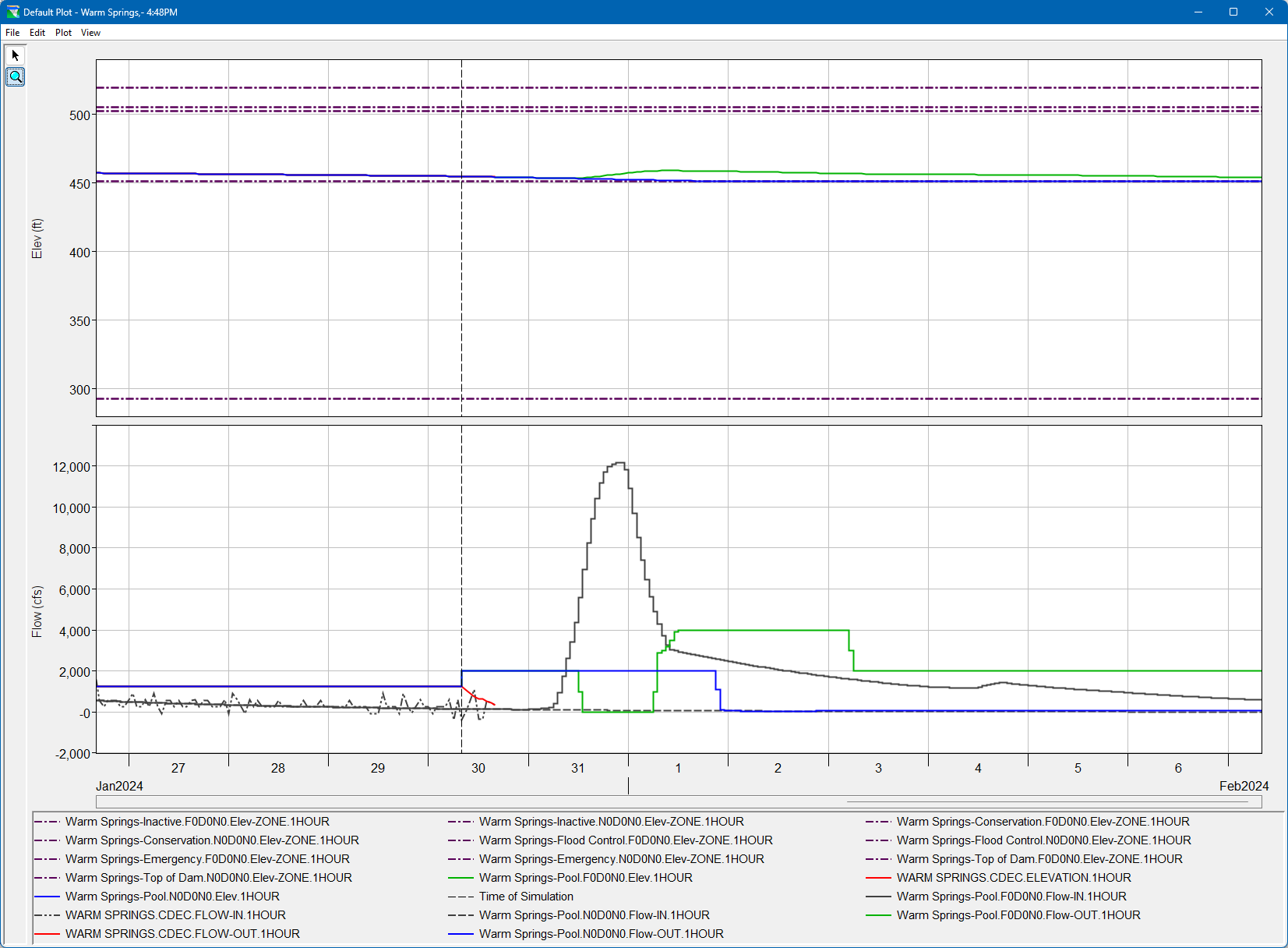The height and width of the screenshot is (948, 1288).
Task: Click the Feb2024 date label
Action: 1244,786
